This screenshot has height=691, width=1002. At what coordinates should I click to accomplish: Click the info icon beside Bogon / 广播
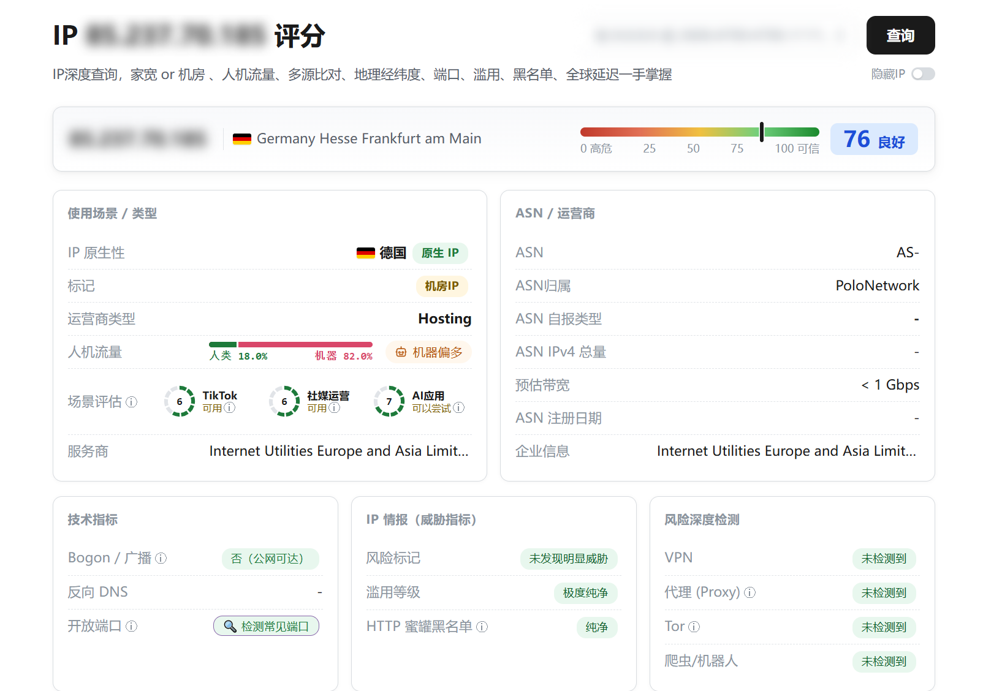[161, 558]
